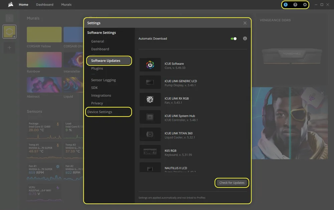334x210 pixels.
Task: Select the Abstract mural thumbnail
Action: 44,85
